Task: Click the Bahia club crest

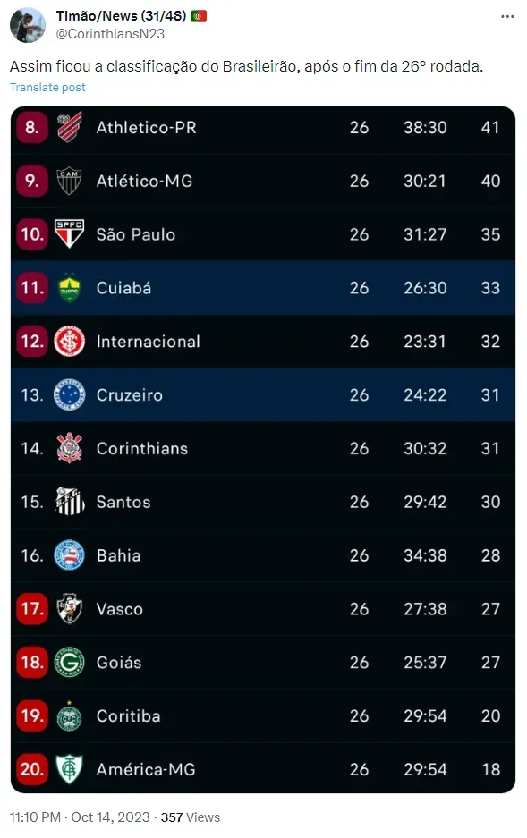Action: (x=70, y=555)
